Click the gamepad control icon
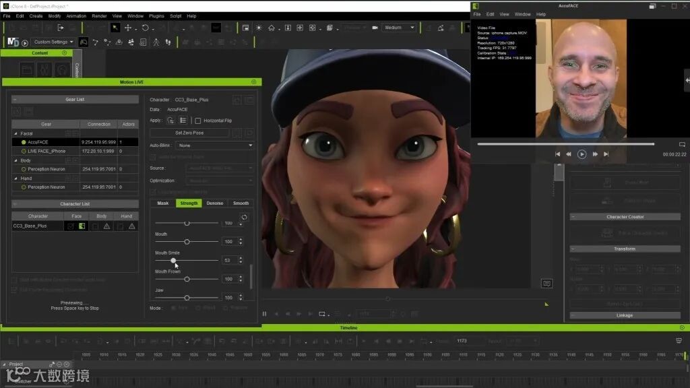 [83, 42]
